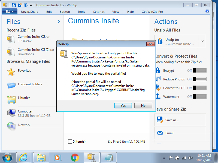
Task: Click the Email button
Action: pyautogui.click(x=180, y=133)
